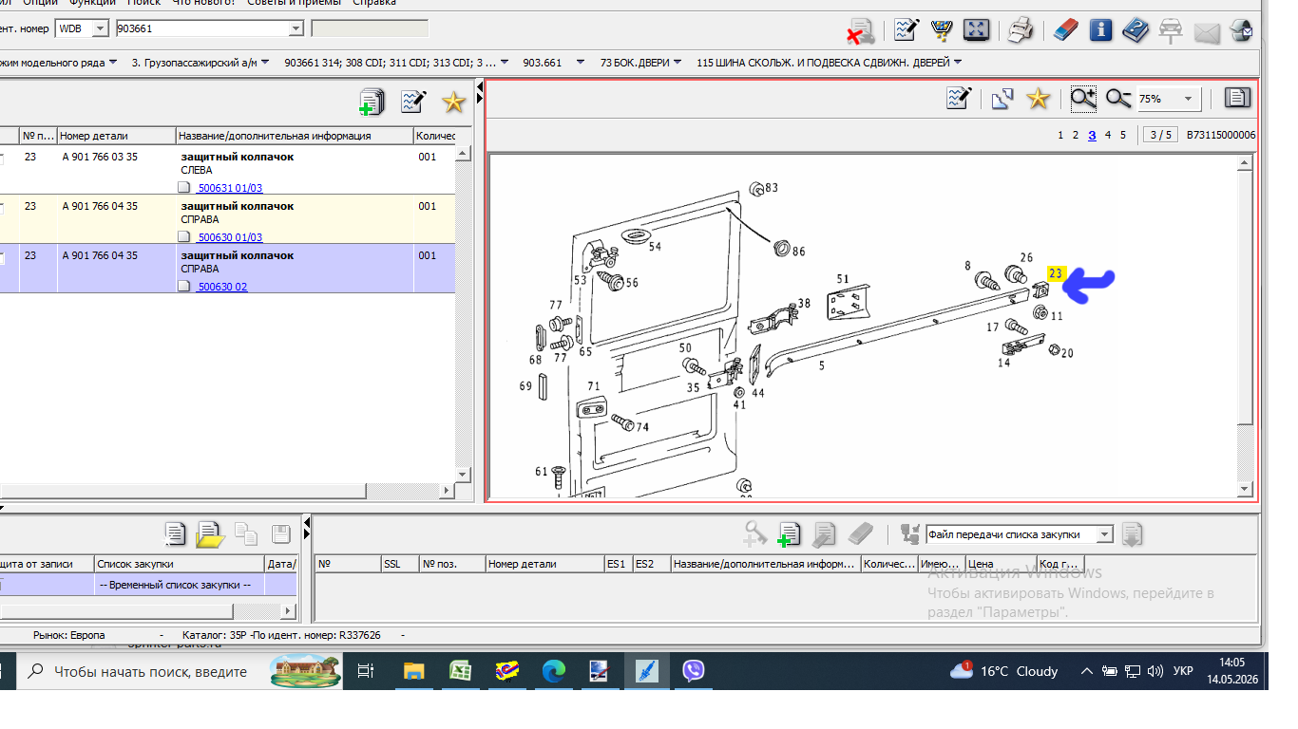This screenshot has height=729, width=1298.
Task: Open the 903661 ident number dropdown arrow
Action: 296,28
